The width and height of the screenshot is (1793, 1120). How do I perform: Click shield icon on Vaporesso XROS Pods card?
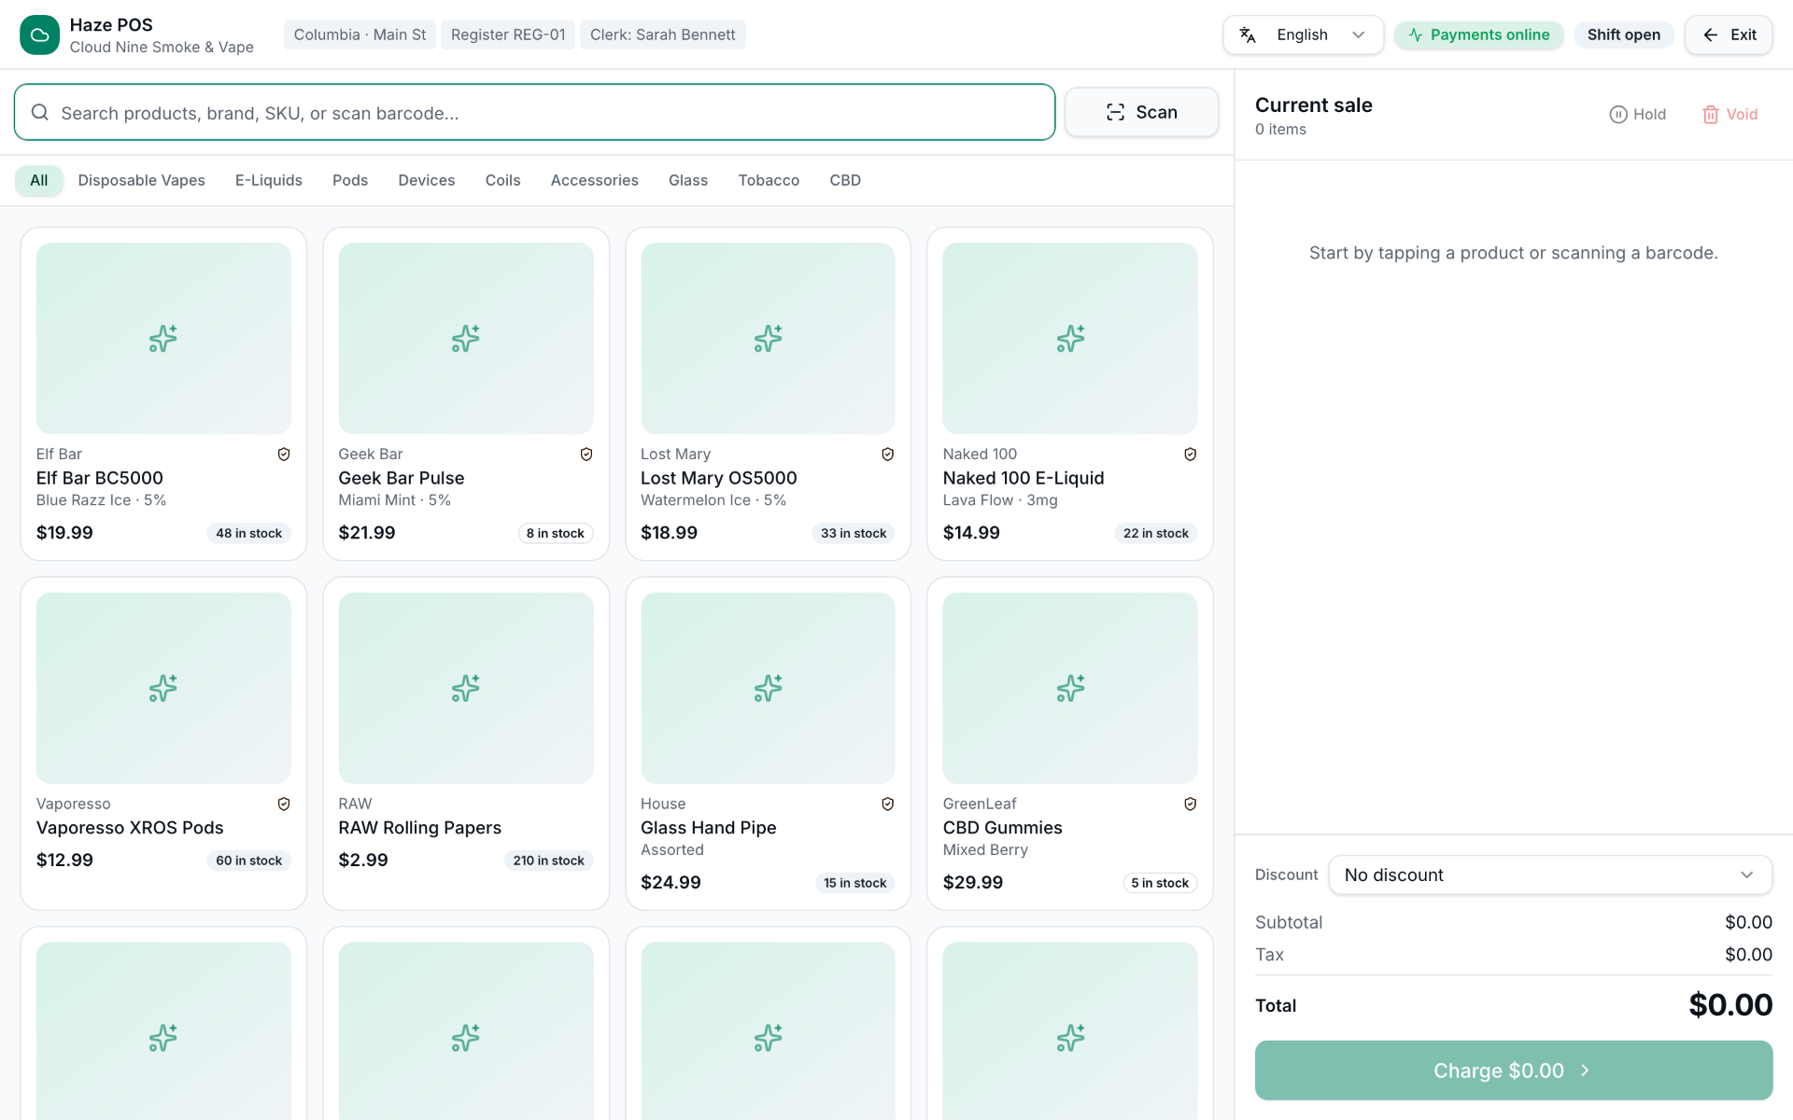(284, 804)
